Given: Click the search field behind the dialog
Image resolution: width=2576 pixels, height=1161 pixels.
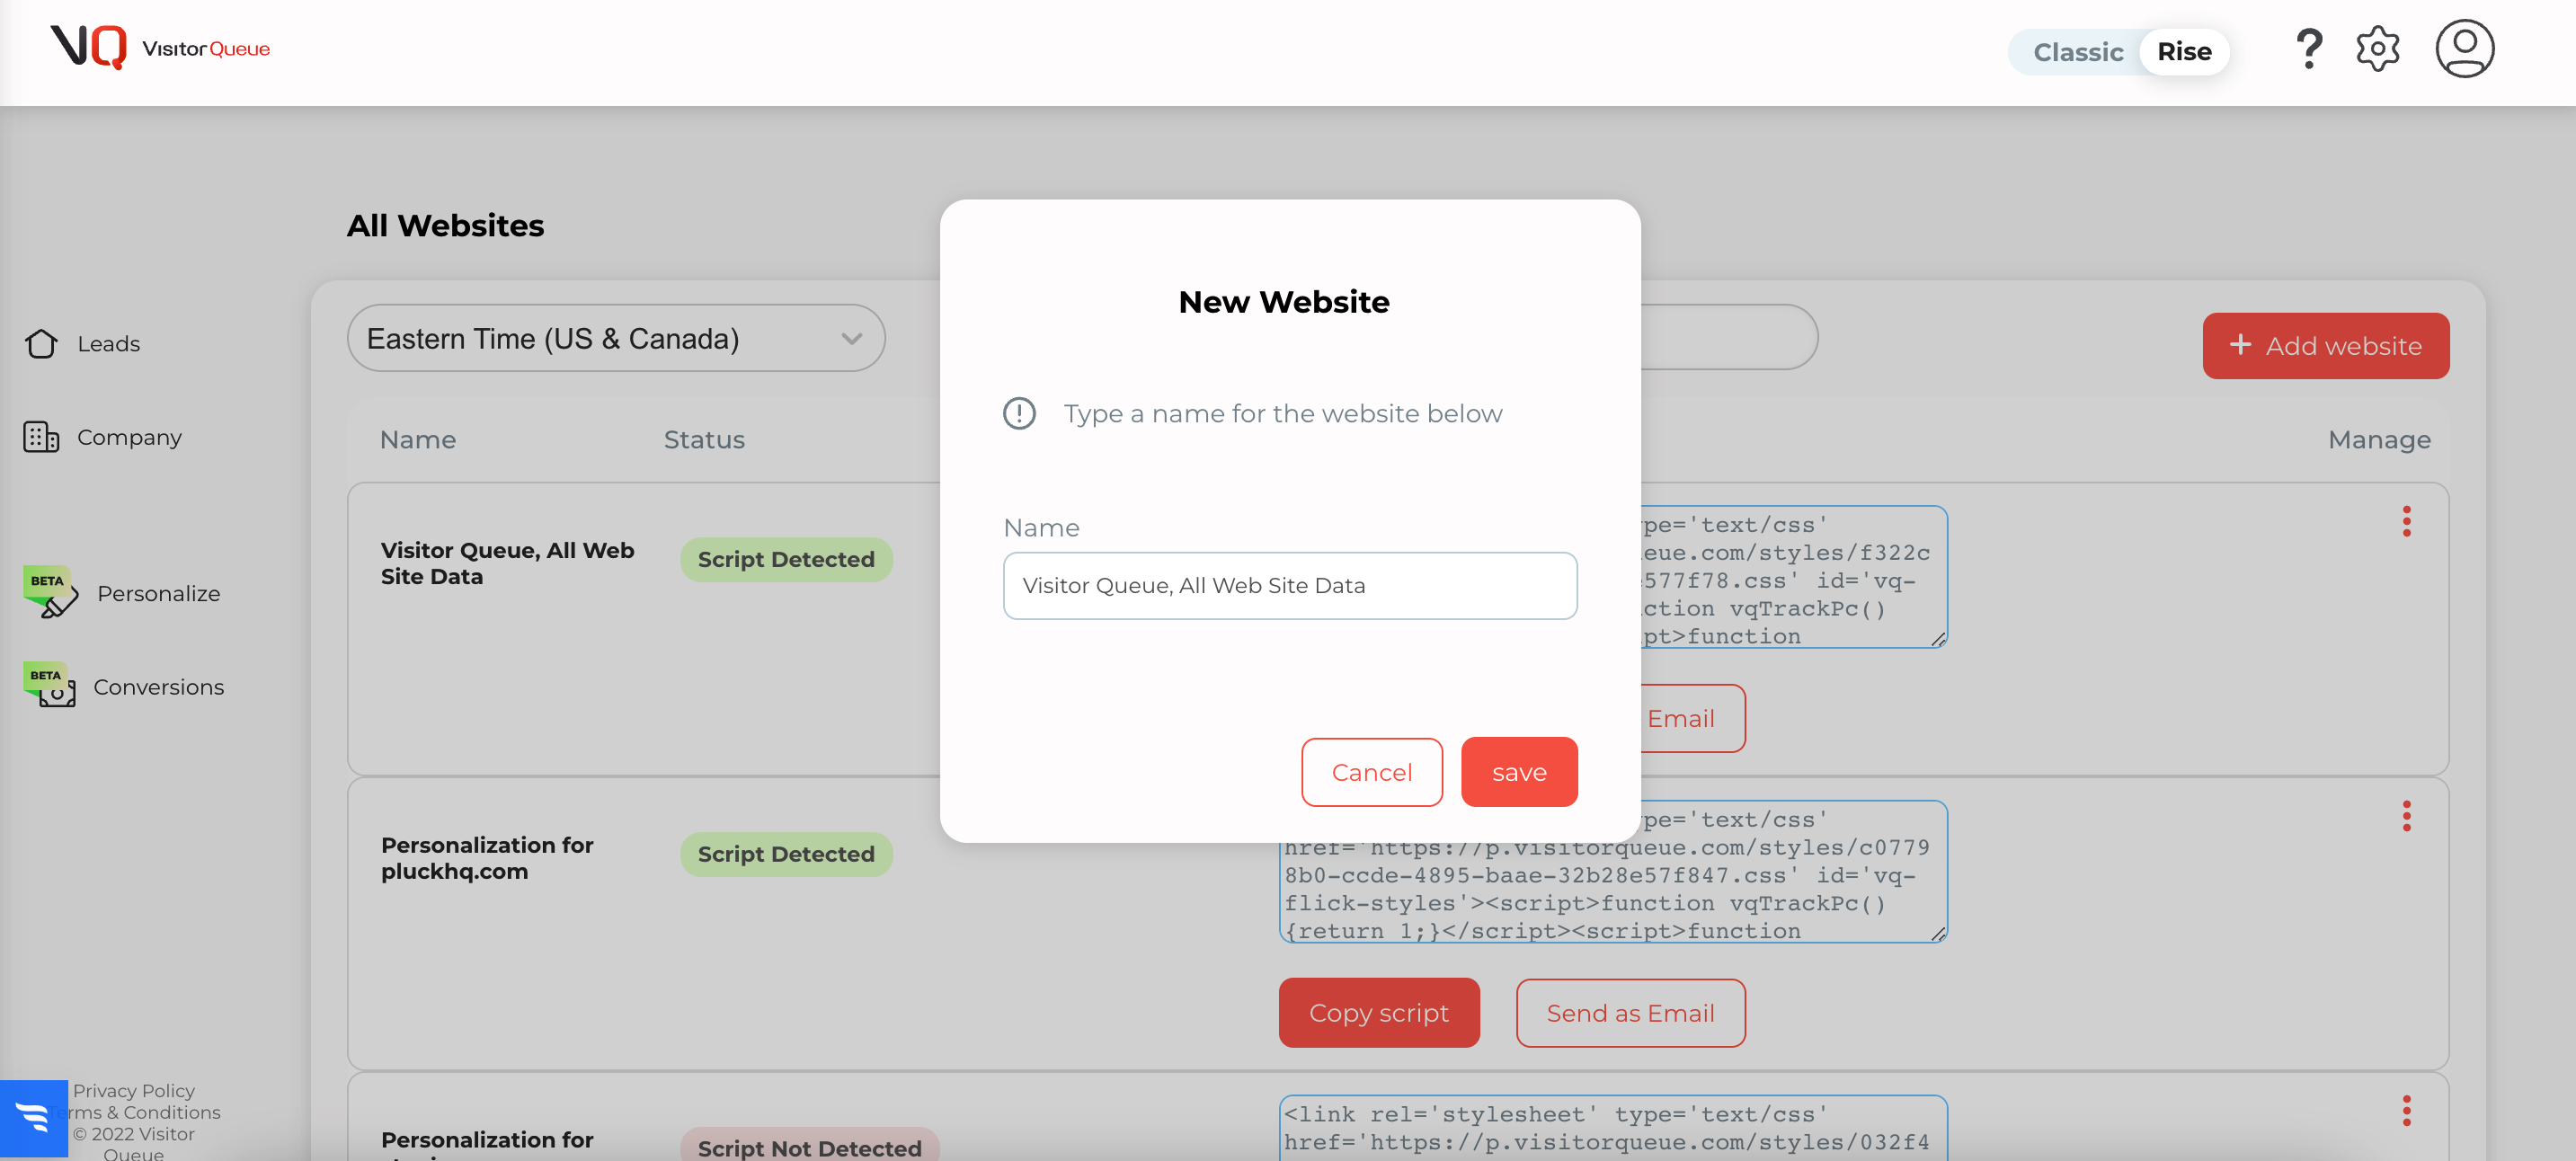Looking at the screenshot, I should (x=1728, y=338).
